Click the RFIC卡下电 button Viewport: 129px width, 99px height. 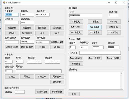point(113,32)
